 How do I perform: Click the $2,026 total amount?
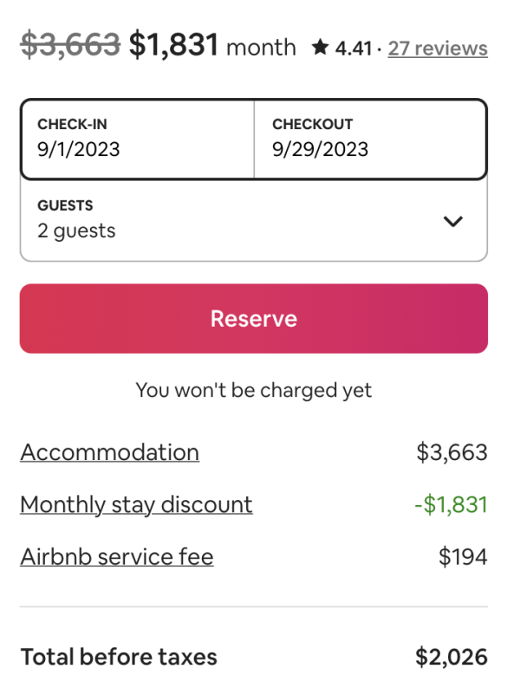point(451,657)
